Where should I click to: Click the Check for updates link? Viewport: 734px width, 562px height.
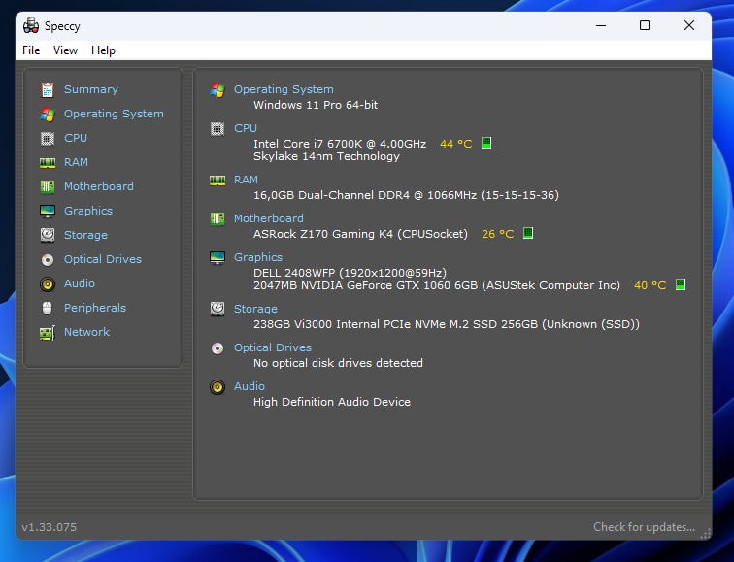tap(644, 527)
